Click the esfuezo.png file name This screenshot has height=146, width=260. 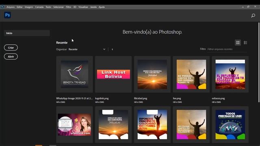(x=218, y=98)
